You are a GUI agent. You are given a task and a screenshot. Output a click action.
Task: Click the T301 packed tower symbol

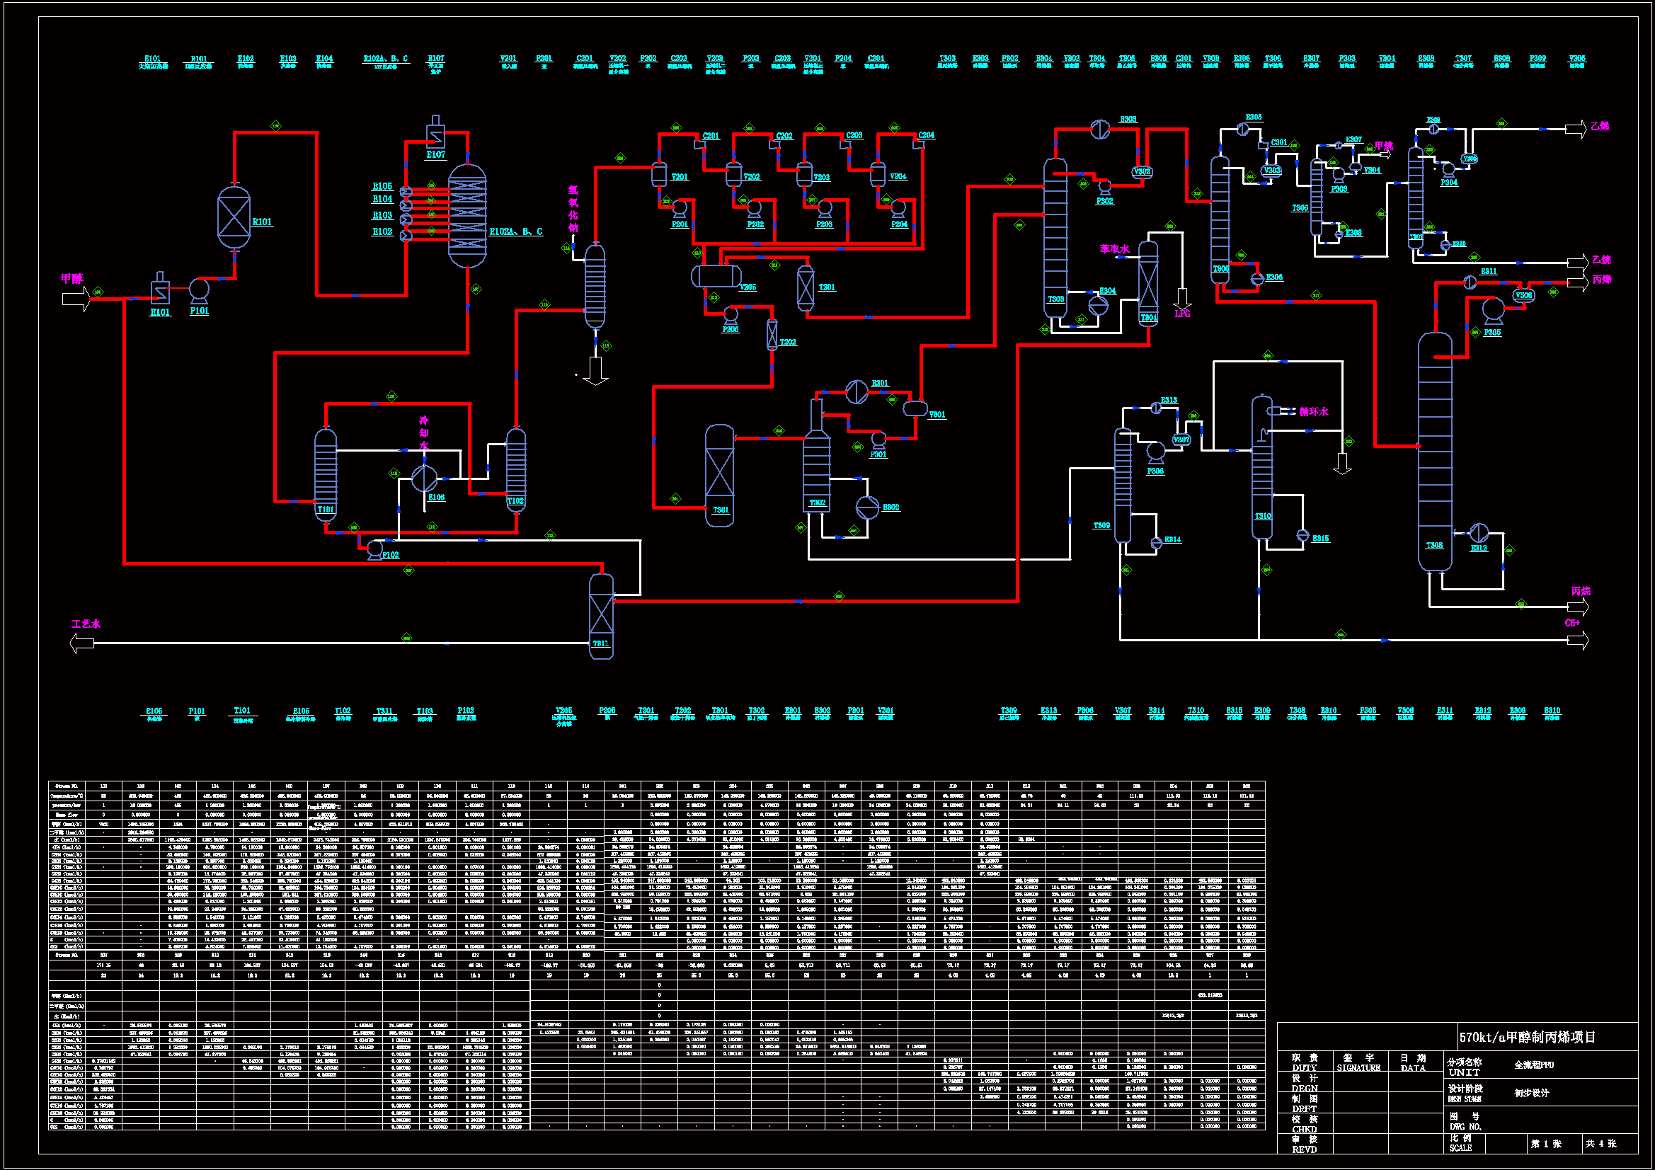pyautogui.click(x=719, y=474)
